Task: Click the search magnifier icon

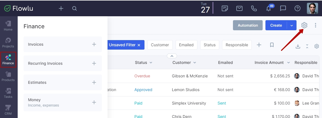Action: click(x=74, y=8)
